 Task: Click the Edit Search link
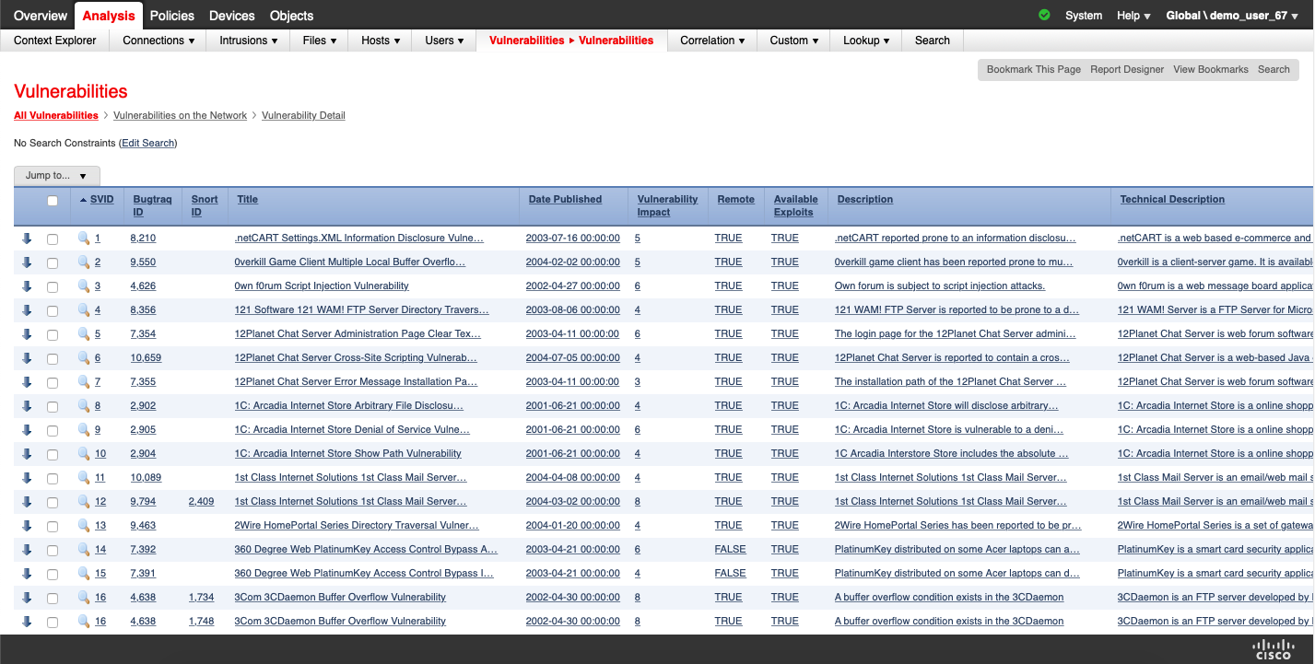tap(147, 144)
